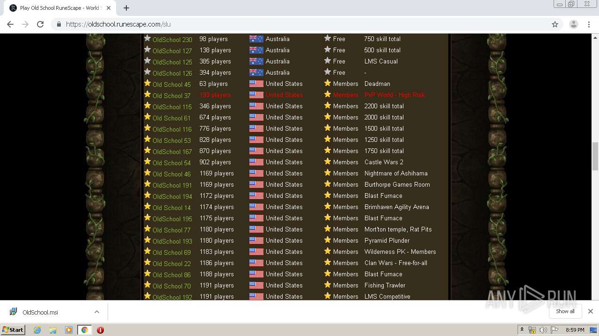Join world Old School 61
The image size is (599, 336).
click(171, 118)
